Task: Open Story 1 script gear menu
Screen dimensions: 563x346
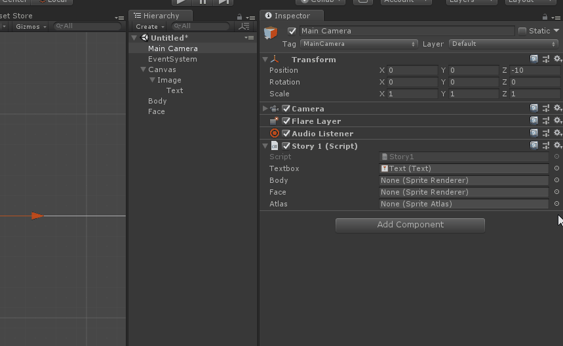Action: click(558, 145)
